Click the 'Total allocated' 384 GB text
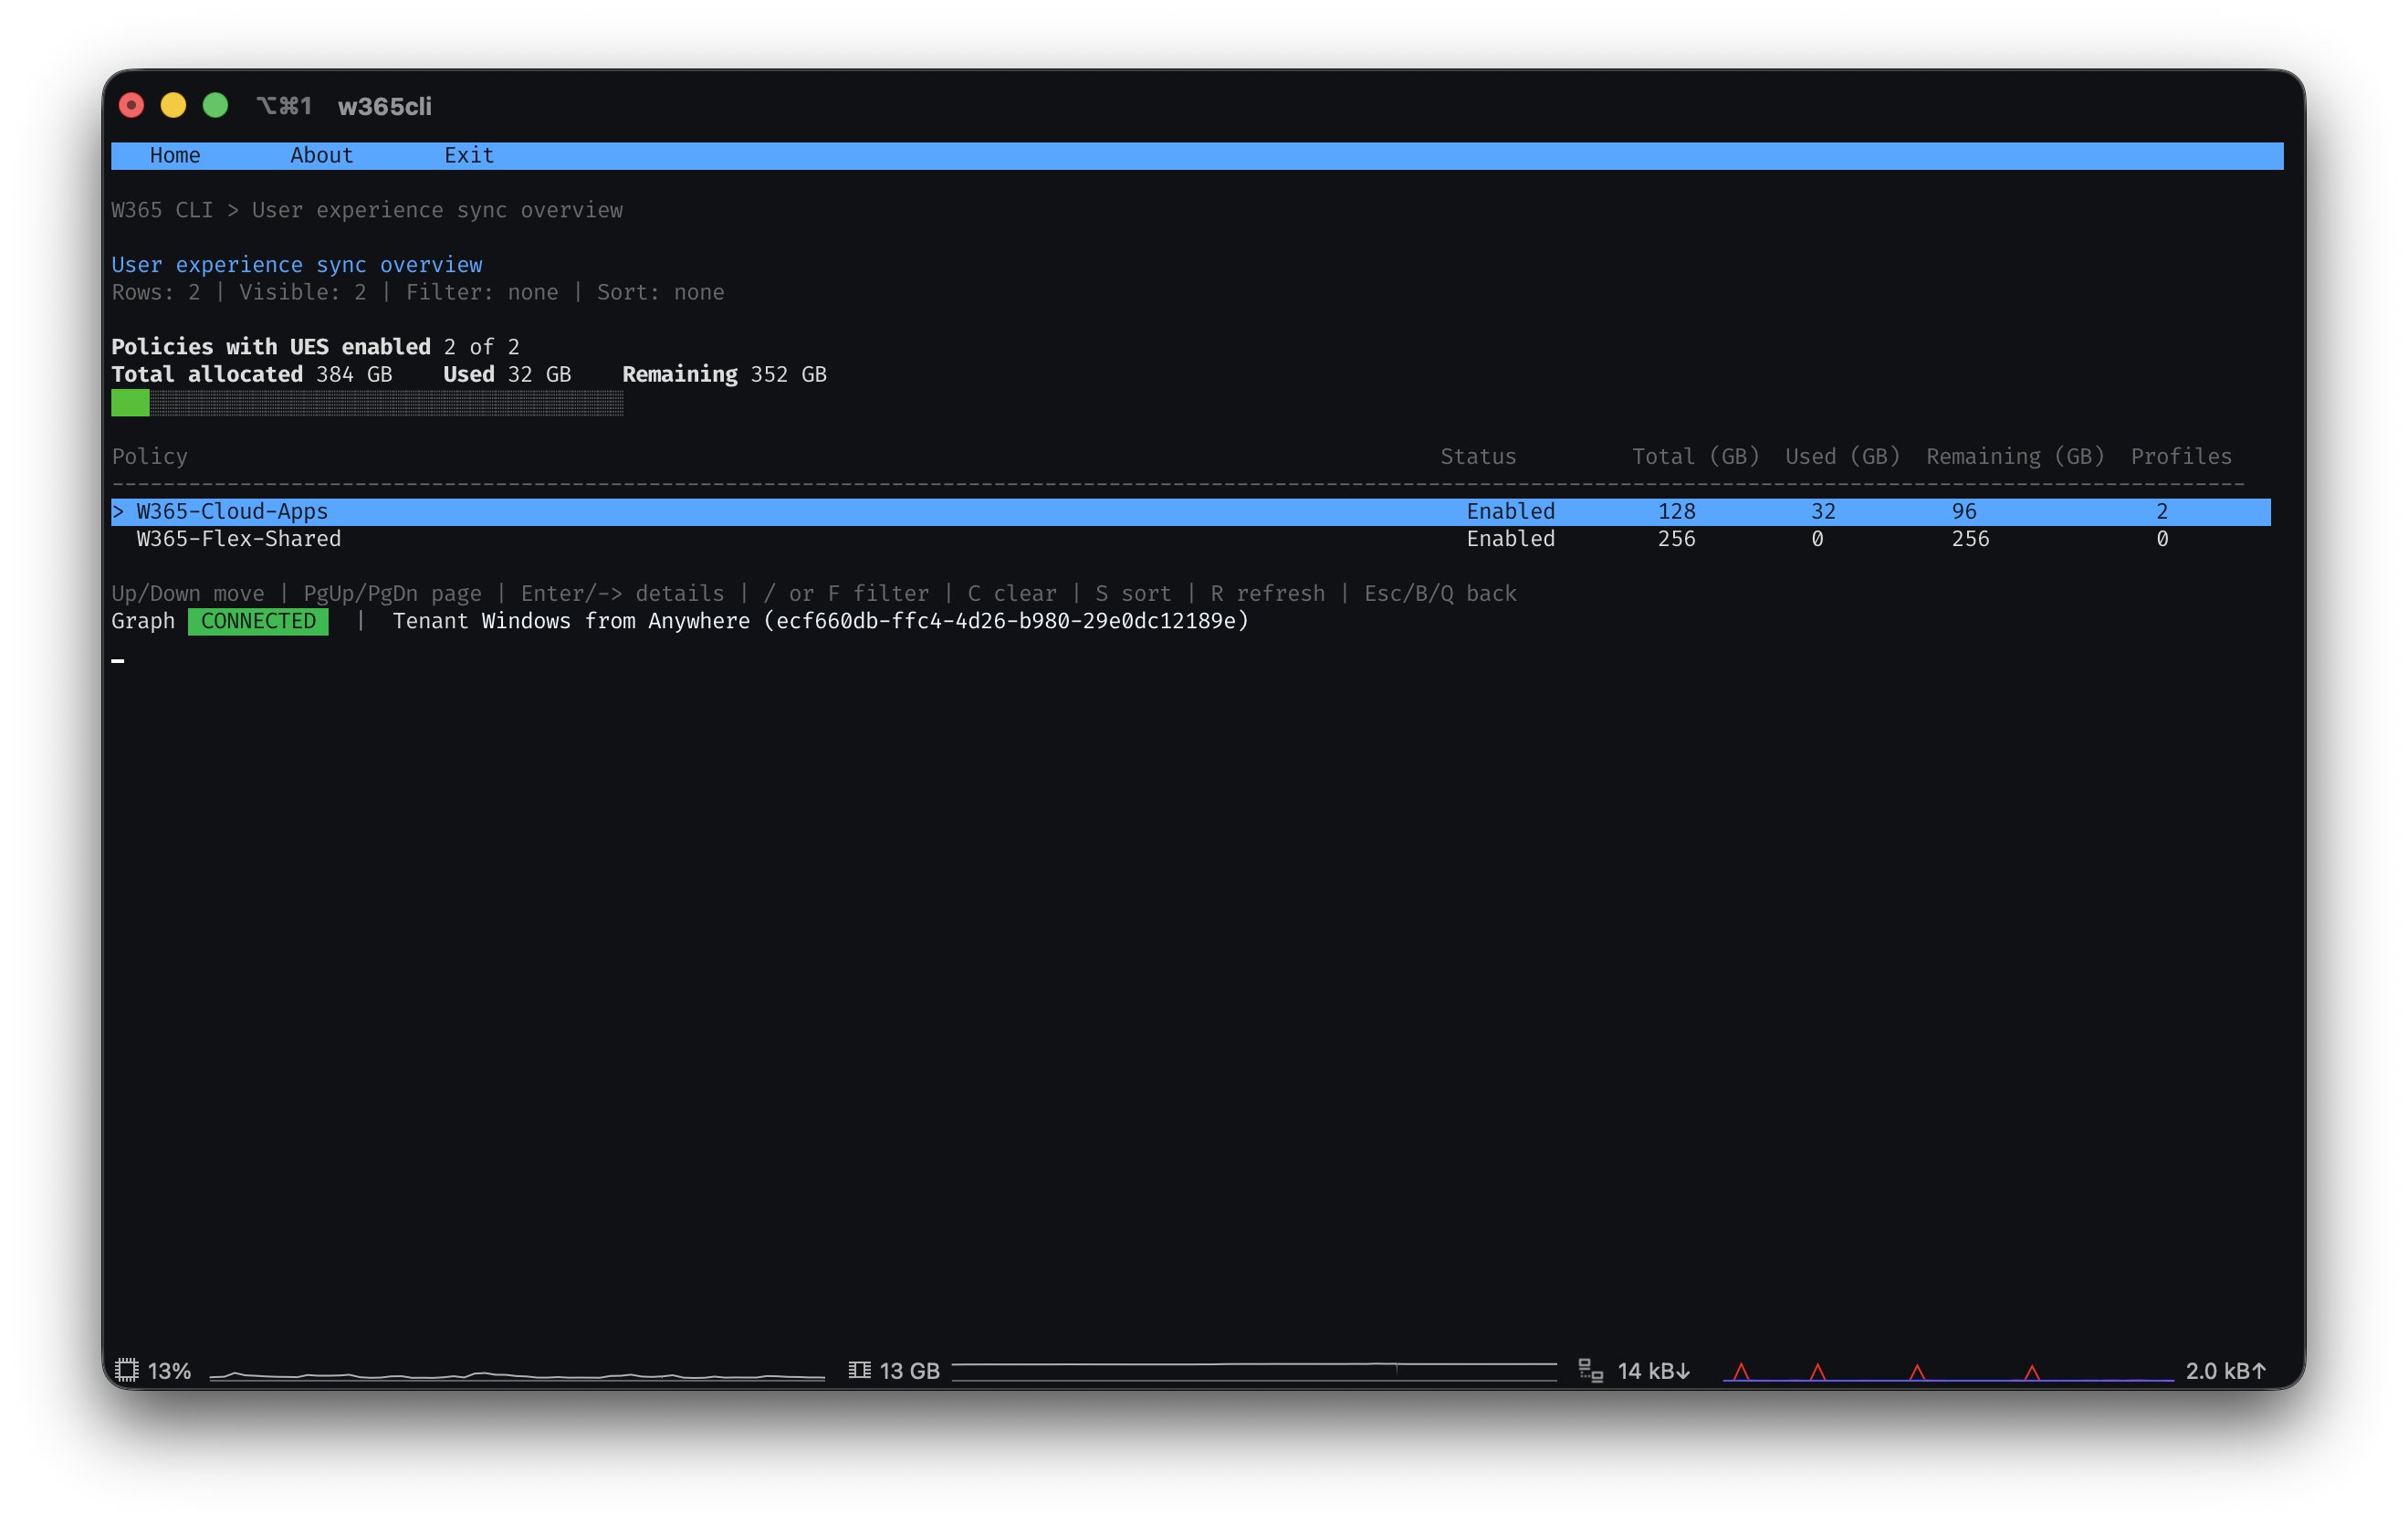This screenshot has height=1525, width=2408. click(x=252, y=374)
